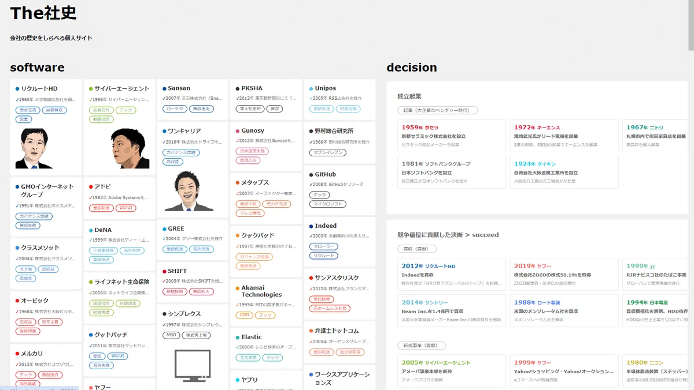Open the 1959年 京セラ decision card
Viewport: 694px width, 390px height.
click(x=452, y=136)
